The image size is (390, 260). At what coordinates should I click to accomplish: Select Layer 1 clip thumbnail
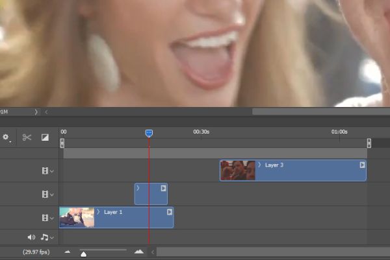point(77,218)
